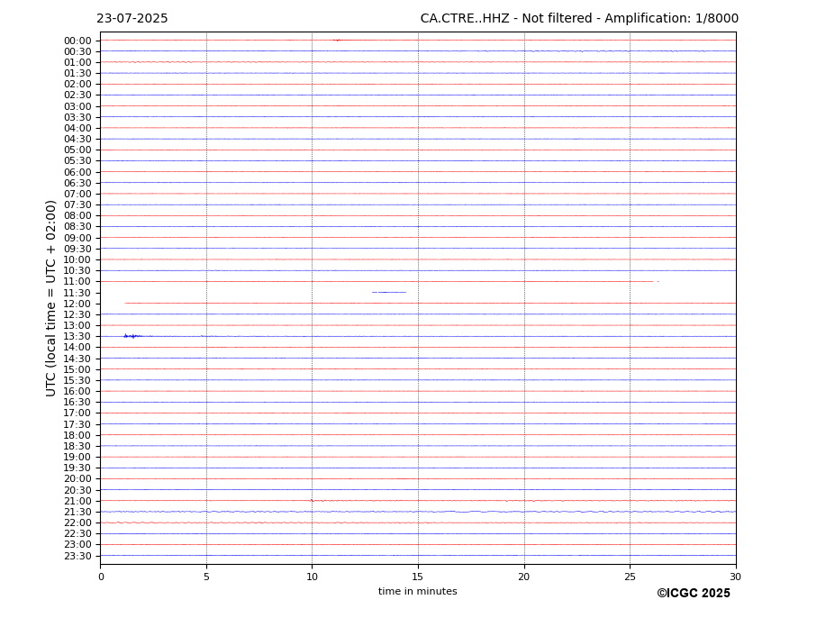The height and width of the screenshot is (627, 835).
Task: Click the 04:00 time row label
Action: click(x=77, y=128)
